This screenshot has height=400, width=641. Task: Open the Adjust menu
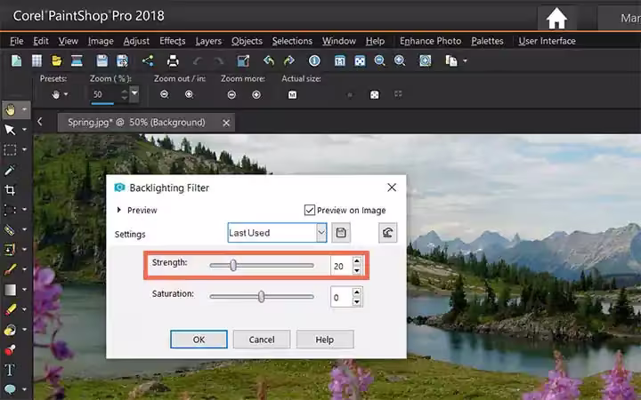coord(136,41)
